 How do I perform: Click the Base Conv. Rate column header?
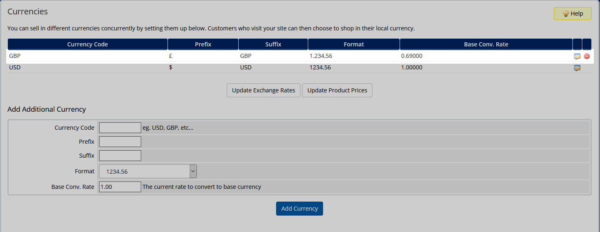486,44
